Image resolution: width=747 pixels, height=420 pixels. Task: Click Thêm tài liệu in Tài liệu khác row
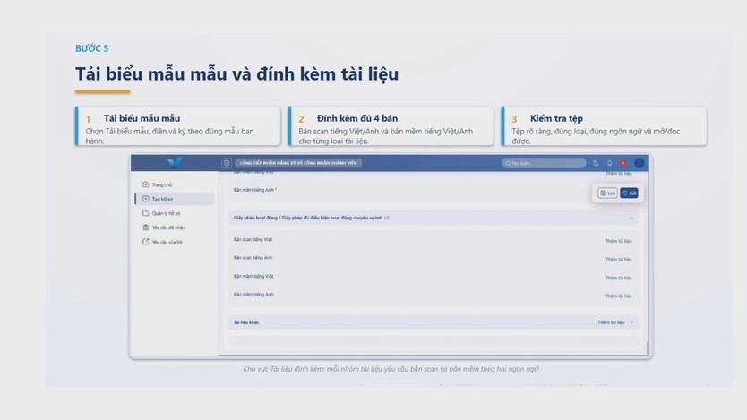(611, 322)
